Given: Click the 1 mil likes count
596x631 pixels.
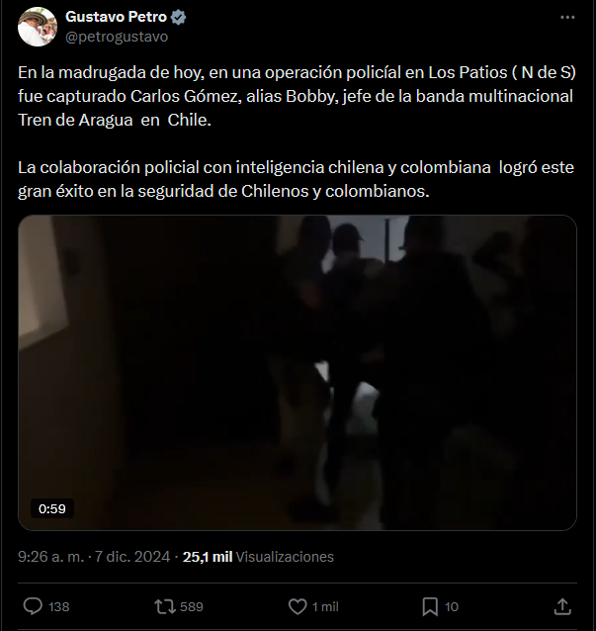Looking at the screenshot, I should point(325,607).
